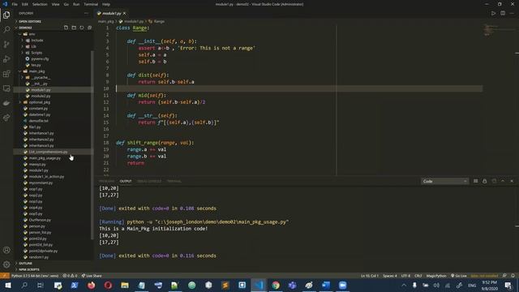
Task: Maximize the output panel with chevron
Action: coord(503,181)
